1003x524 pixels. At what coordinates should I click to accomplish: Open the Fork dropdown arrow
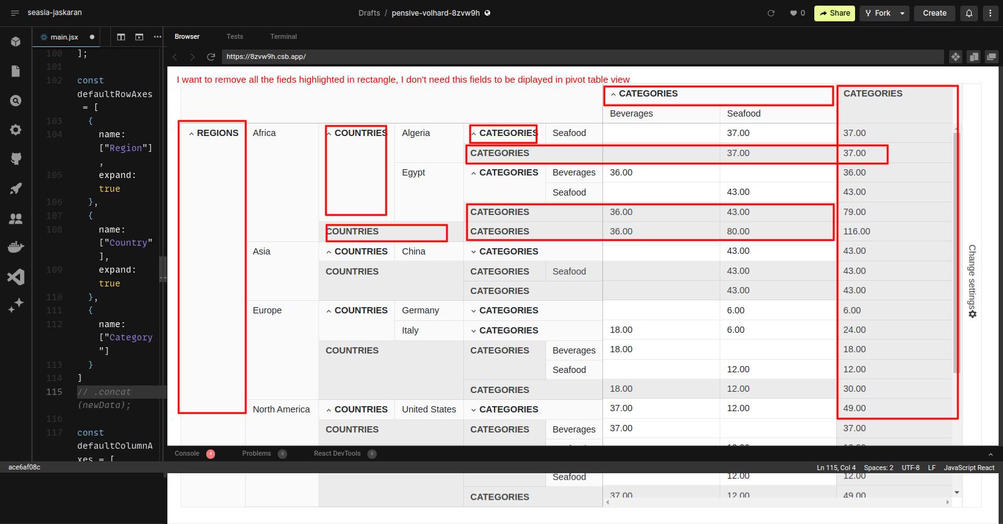click(x=902, y=13)
